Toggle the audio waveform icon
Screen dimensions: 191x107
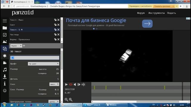[83, 84]
